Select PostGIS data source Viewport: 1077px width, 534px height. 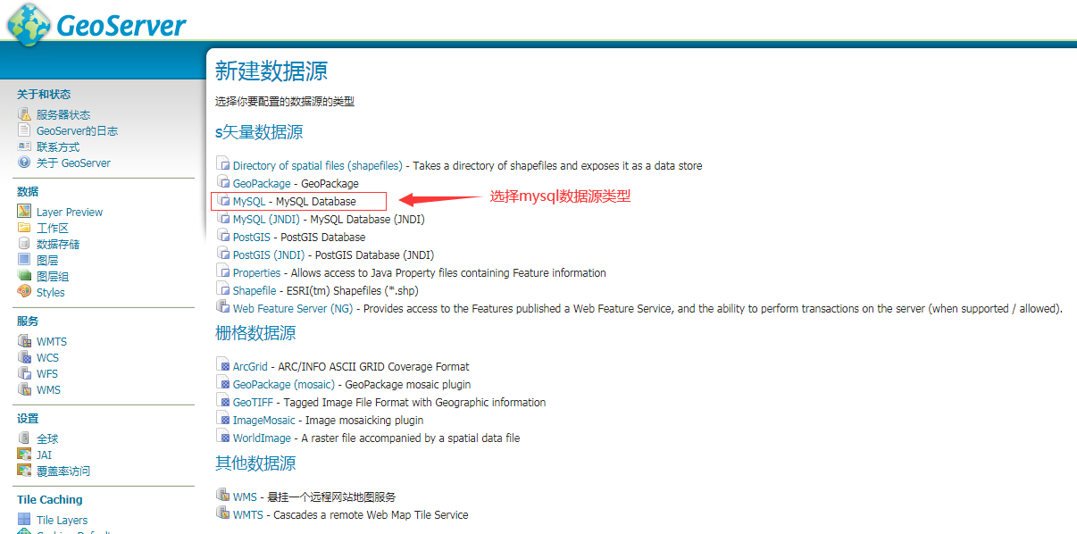click(253, 237)
